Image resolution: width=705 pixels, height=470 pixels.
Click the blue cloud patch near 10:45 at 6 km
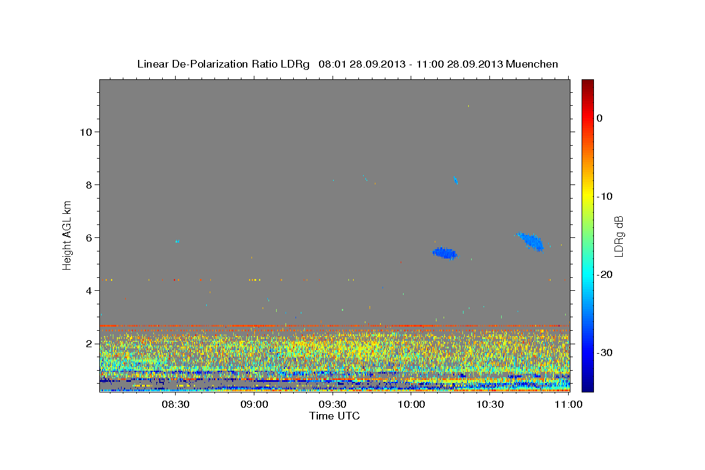coord(531,241)
